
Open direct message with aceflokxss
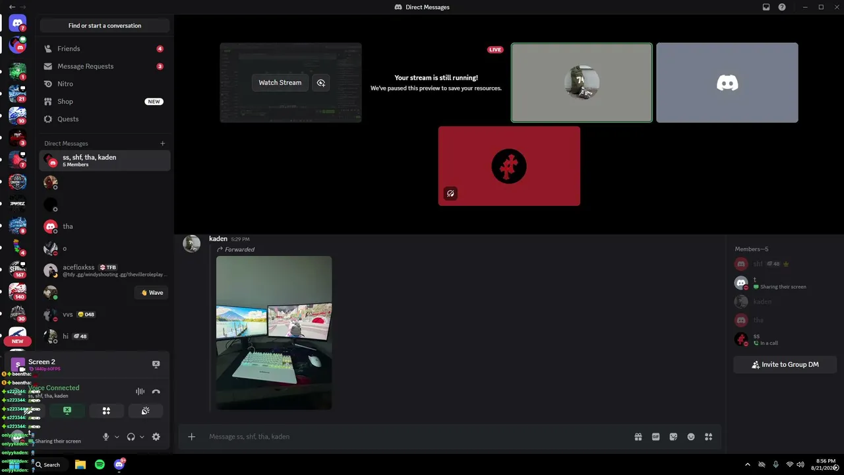click(x=105, y=270)
